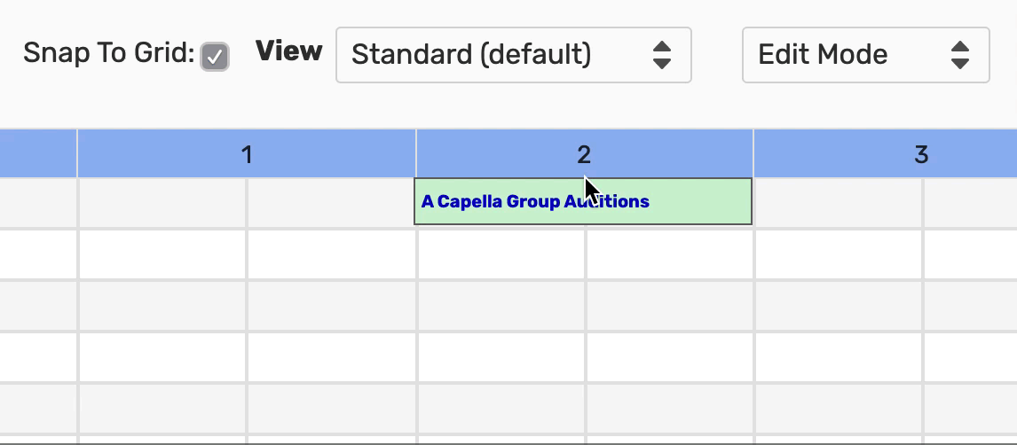Image resolution: width=1017 pixels, height=445 pixels.
Task: Click column header 1
Action: pyautogui.click(x=247, y=155)
